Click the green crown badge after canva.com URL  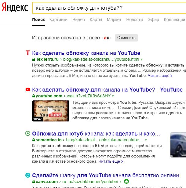pos(126,181)
